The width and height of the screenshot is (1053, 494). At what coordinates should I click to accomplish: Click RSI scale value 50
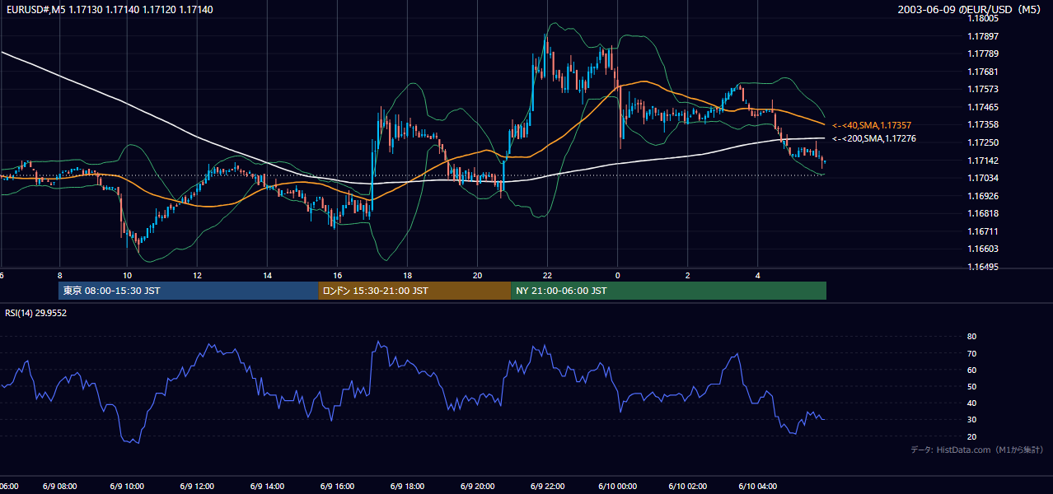click(971, 386)
